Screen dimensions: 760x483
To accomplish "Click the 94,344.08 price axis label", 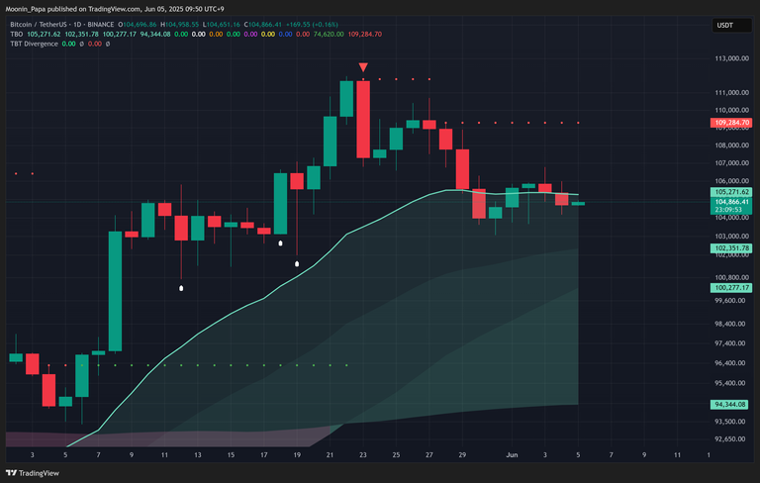I will tap(732, 405).
